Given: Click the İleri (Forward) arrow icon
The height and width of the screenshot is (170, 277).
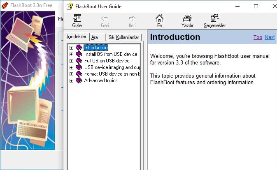Looking at the screenshot, I should click(x=132, y=18).
